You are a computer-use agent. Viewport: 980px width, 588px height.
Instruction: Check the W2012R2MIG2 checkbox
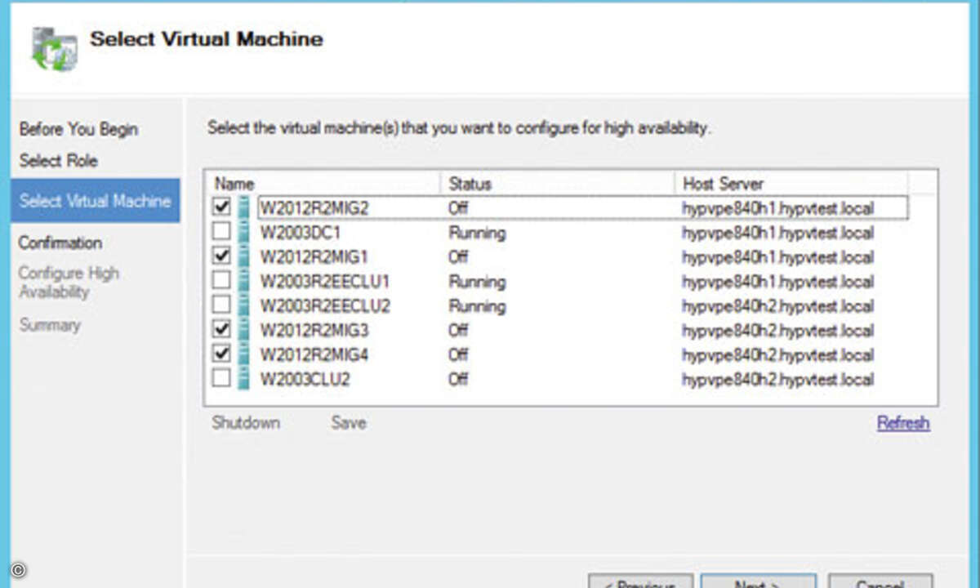coord(221,207)
